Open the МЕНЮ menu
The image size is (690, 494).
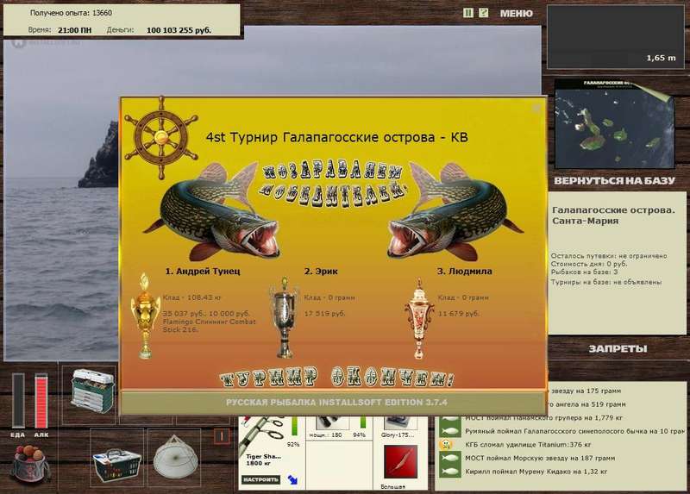(x=516, y=14)
